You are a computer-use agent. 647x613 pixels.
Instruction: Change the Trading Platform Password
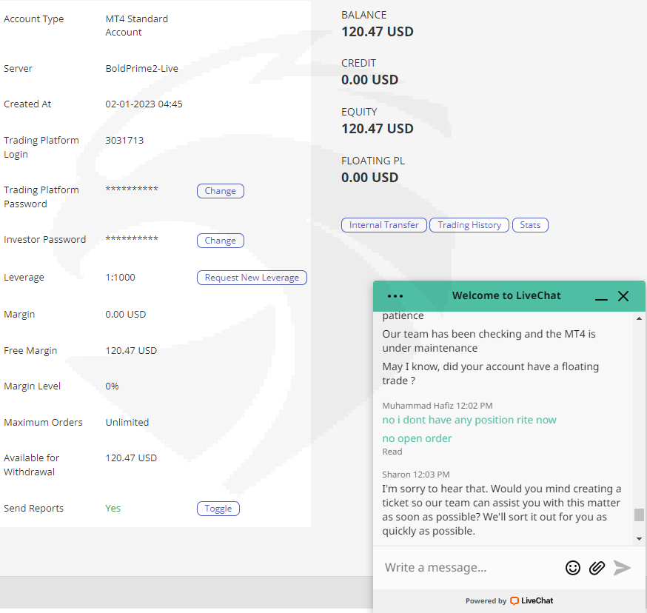click(220, 191)
